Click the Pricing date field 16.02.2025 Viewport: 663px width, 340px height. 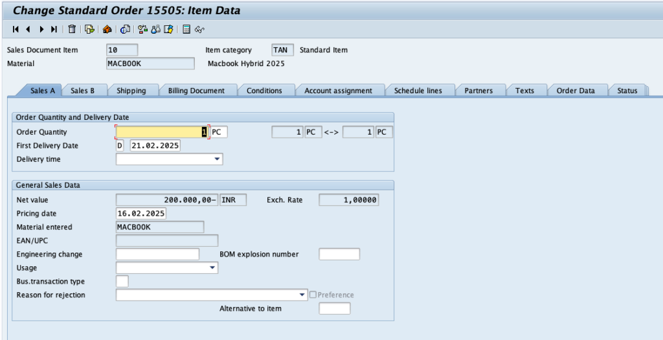[140, 213]
